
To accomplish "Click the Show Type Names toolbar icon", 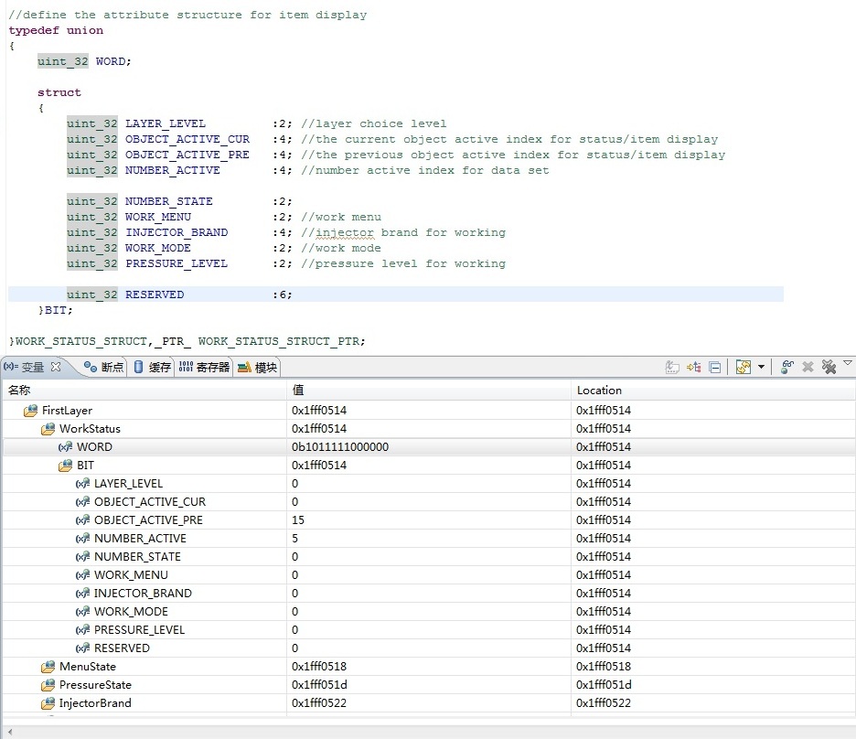I will (672, 367).
